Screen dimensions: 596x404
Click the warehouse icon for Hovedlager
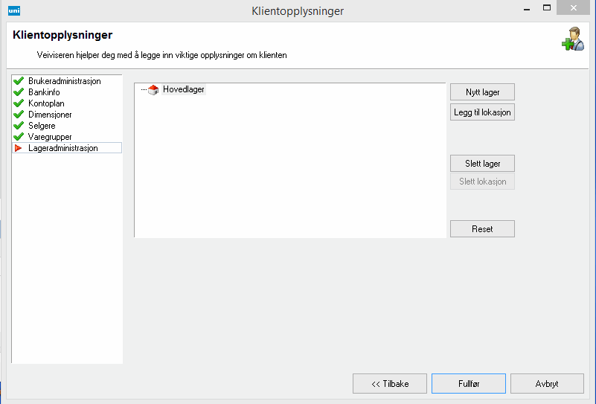coord(153,90)
